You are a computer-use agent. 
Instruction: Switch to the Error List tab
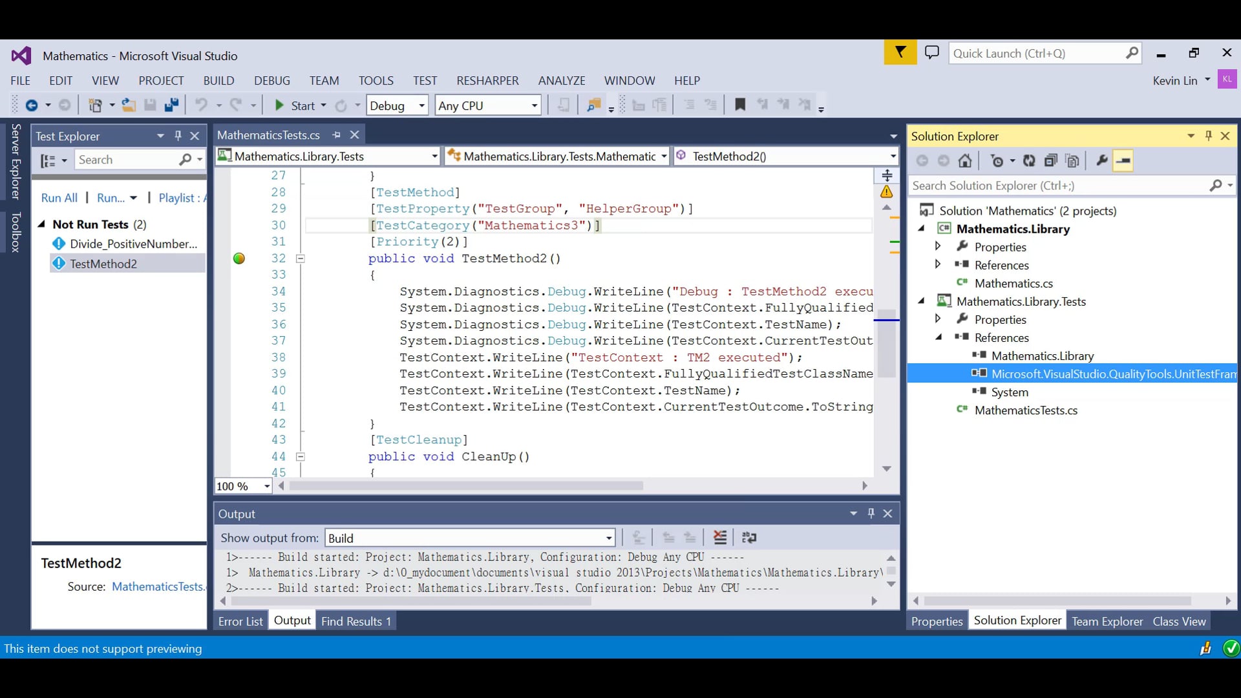point(240,621)
